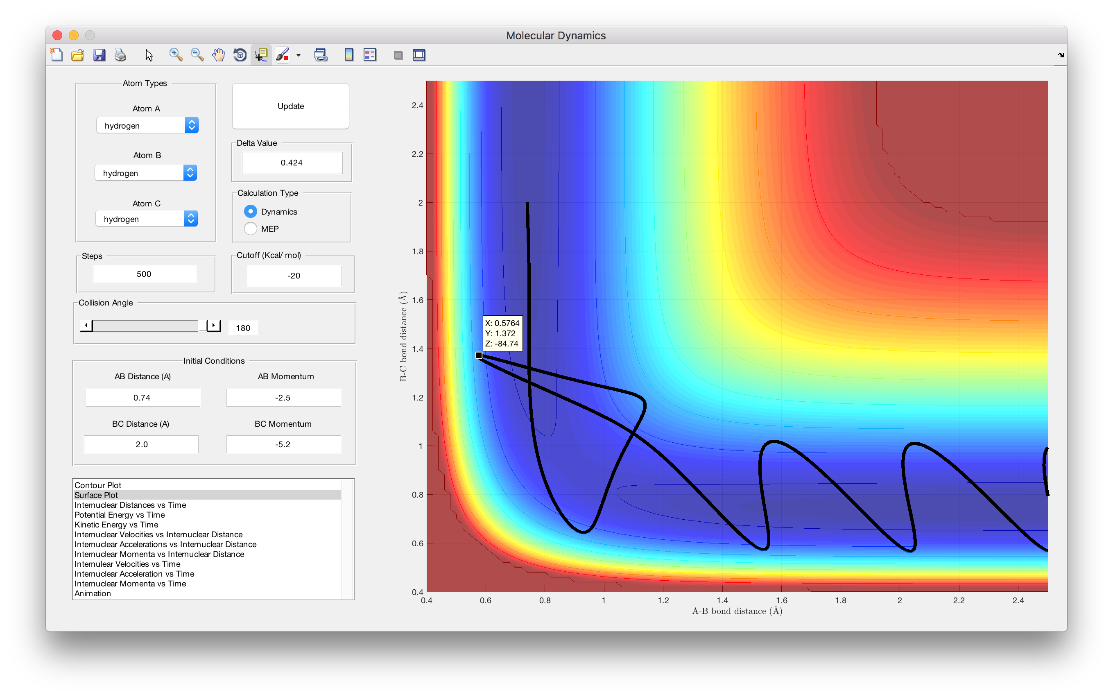Expand the Atom C selection dropdown
Viewport: 1113px width, 697px height.
tap(147, 219)
